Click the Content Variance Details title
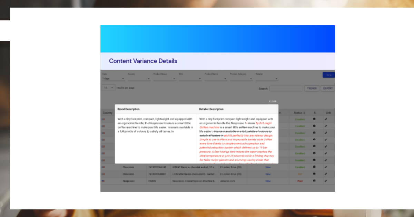Viewport: 414px width, 217px height. click(143, 61)
